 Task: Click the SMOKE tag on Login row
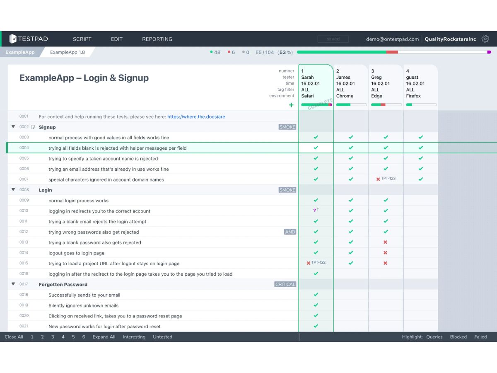coord(287,190)
